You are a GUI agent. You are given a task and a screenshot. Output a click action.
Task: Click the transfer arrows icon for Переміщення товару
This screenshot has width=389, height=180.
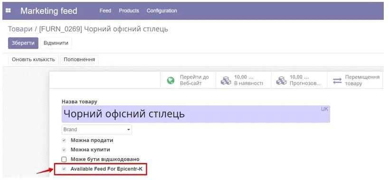[x=337, y=81]
